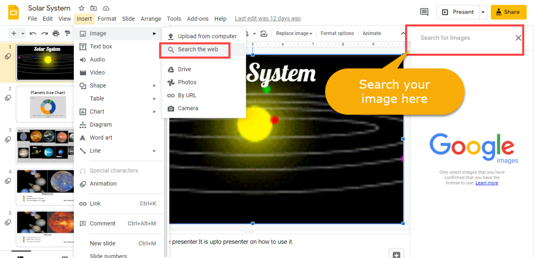Check document status via cloud icon
534x258 pixels.
point(106,8)
